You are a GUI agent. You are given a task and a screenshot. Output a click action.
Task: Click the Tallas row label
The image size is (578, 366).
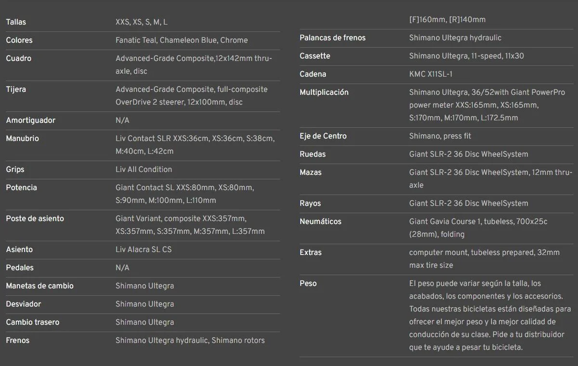click(16, 22)
